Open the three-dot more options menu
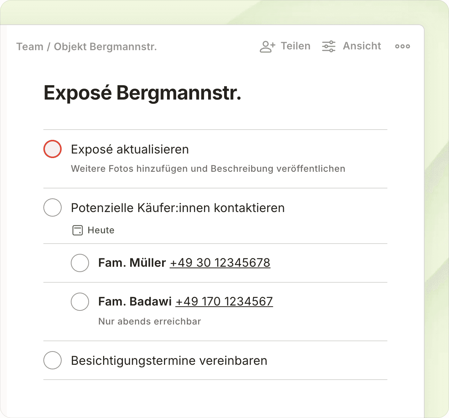 402,46
